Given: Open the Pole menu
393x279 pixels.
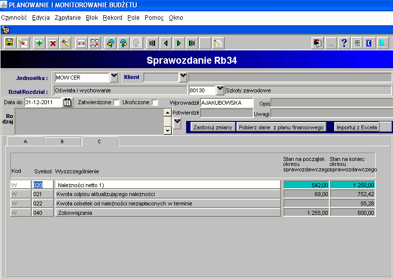Looking at the screenshot, I should point(133,18).
